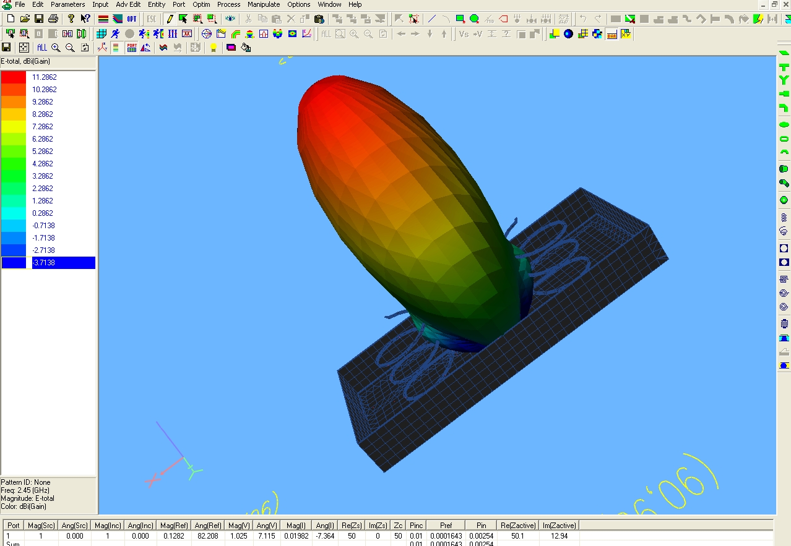Click the OPT optimization toolbar icon
Viewport: 791px width, 546px height.
tap(132, 19)
